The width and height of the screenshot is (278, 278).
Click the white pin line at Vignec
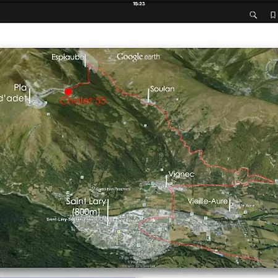pos(166,181)
